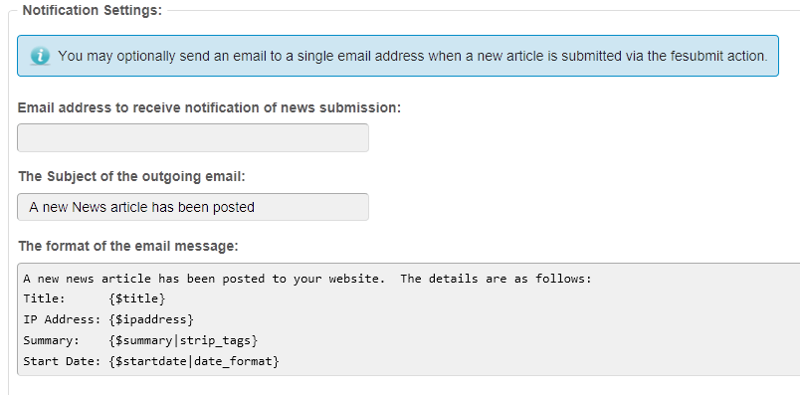Place cursor on the {$ipaddress} placeholder
Image resolution: width=800 pixels, height=395 pixels.
tap(151, 319)
